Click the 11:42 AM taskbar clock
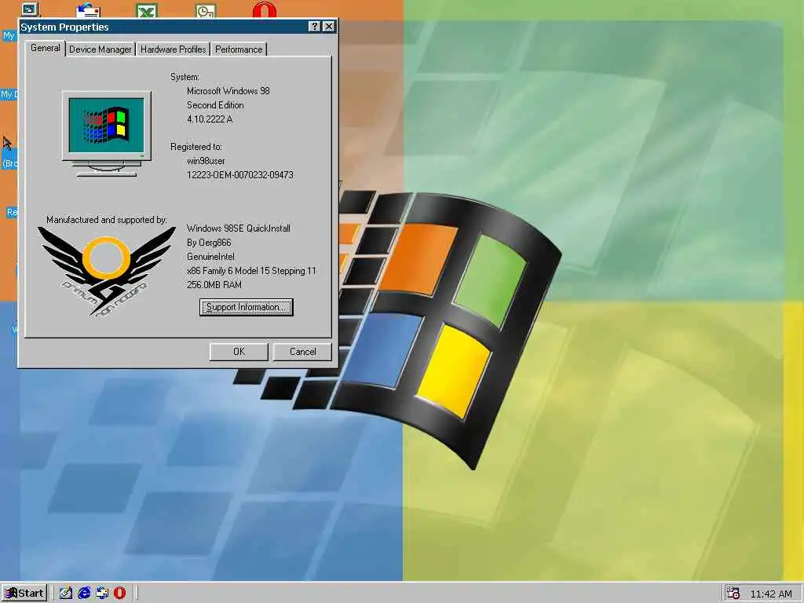The height and width of the screenshot is (603, 804). point(771,594)
